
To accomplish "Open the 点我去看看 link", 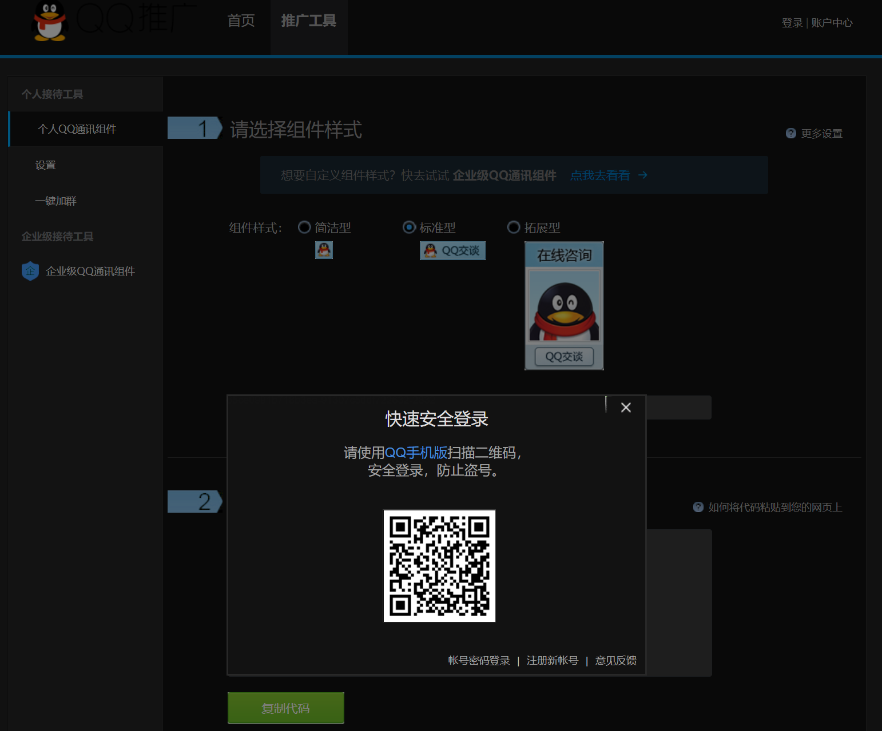I will (x=600, y=175).
